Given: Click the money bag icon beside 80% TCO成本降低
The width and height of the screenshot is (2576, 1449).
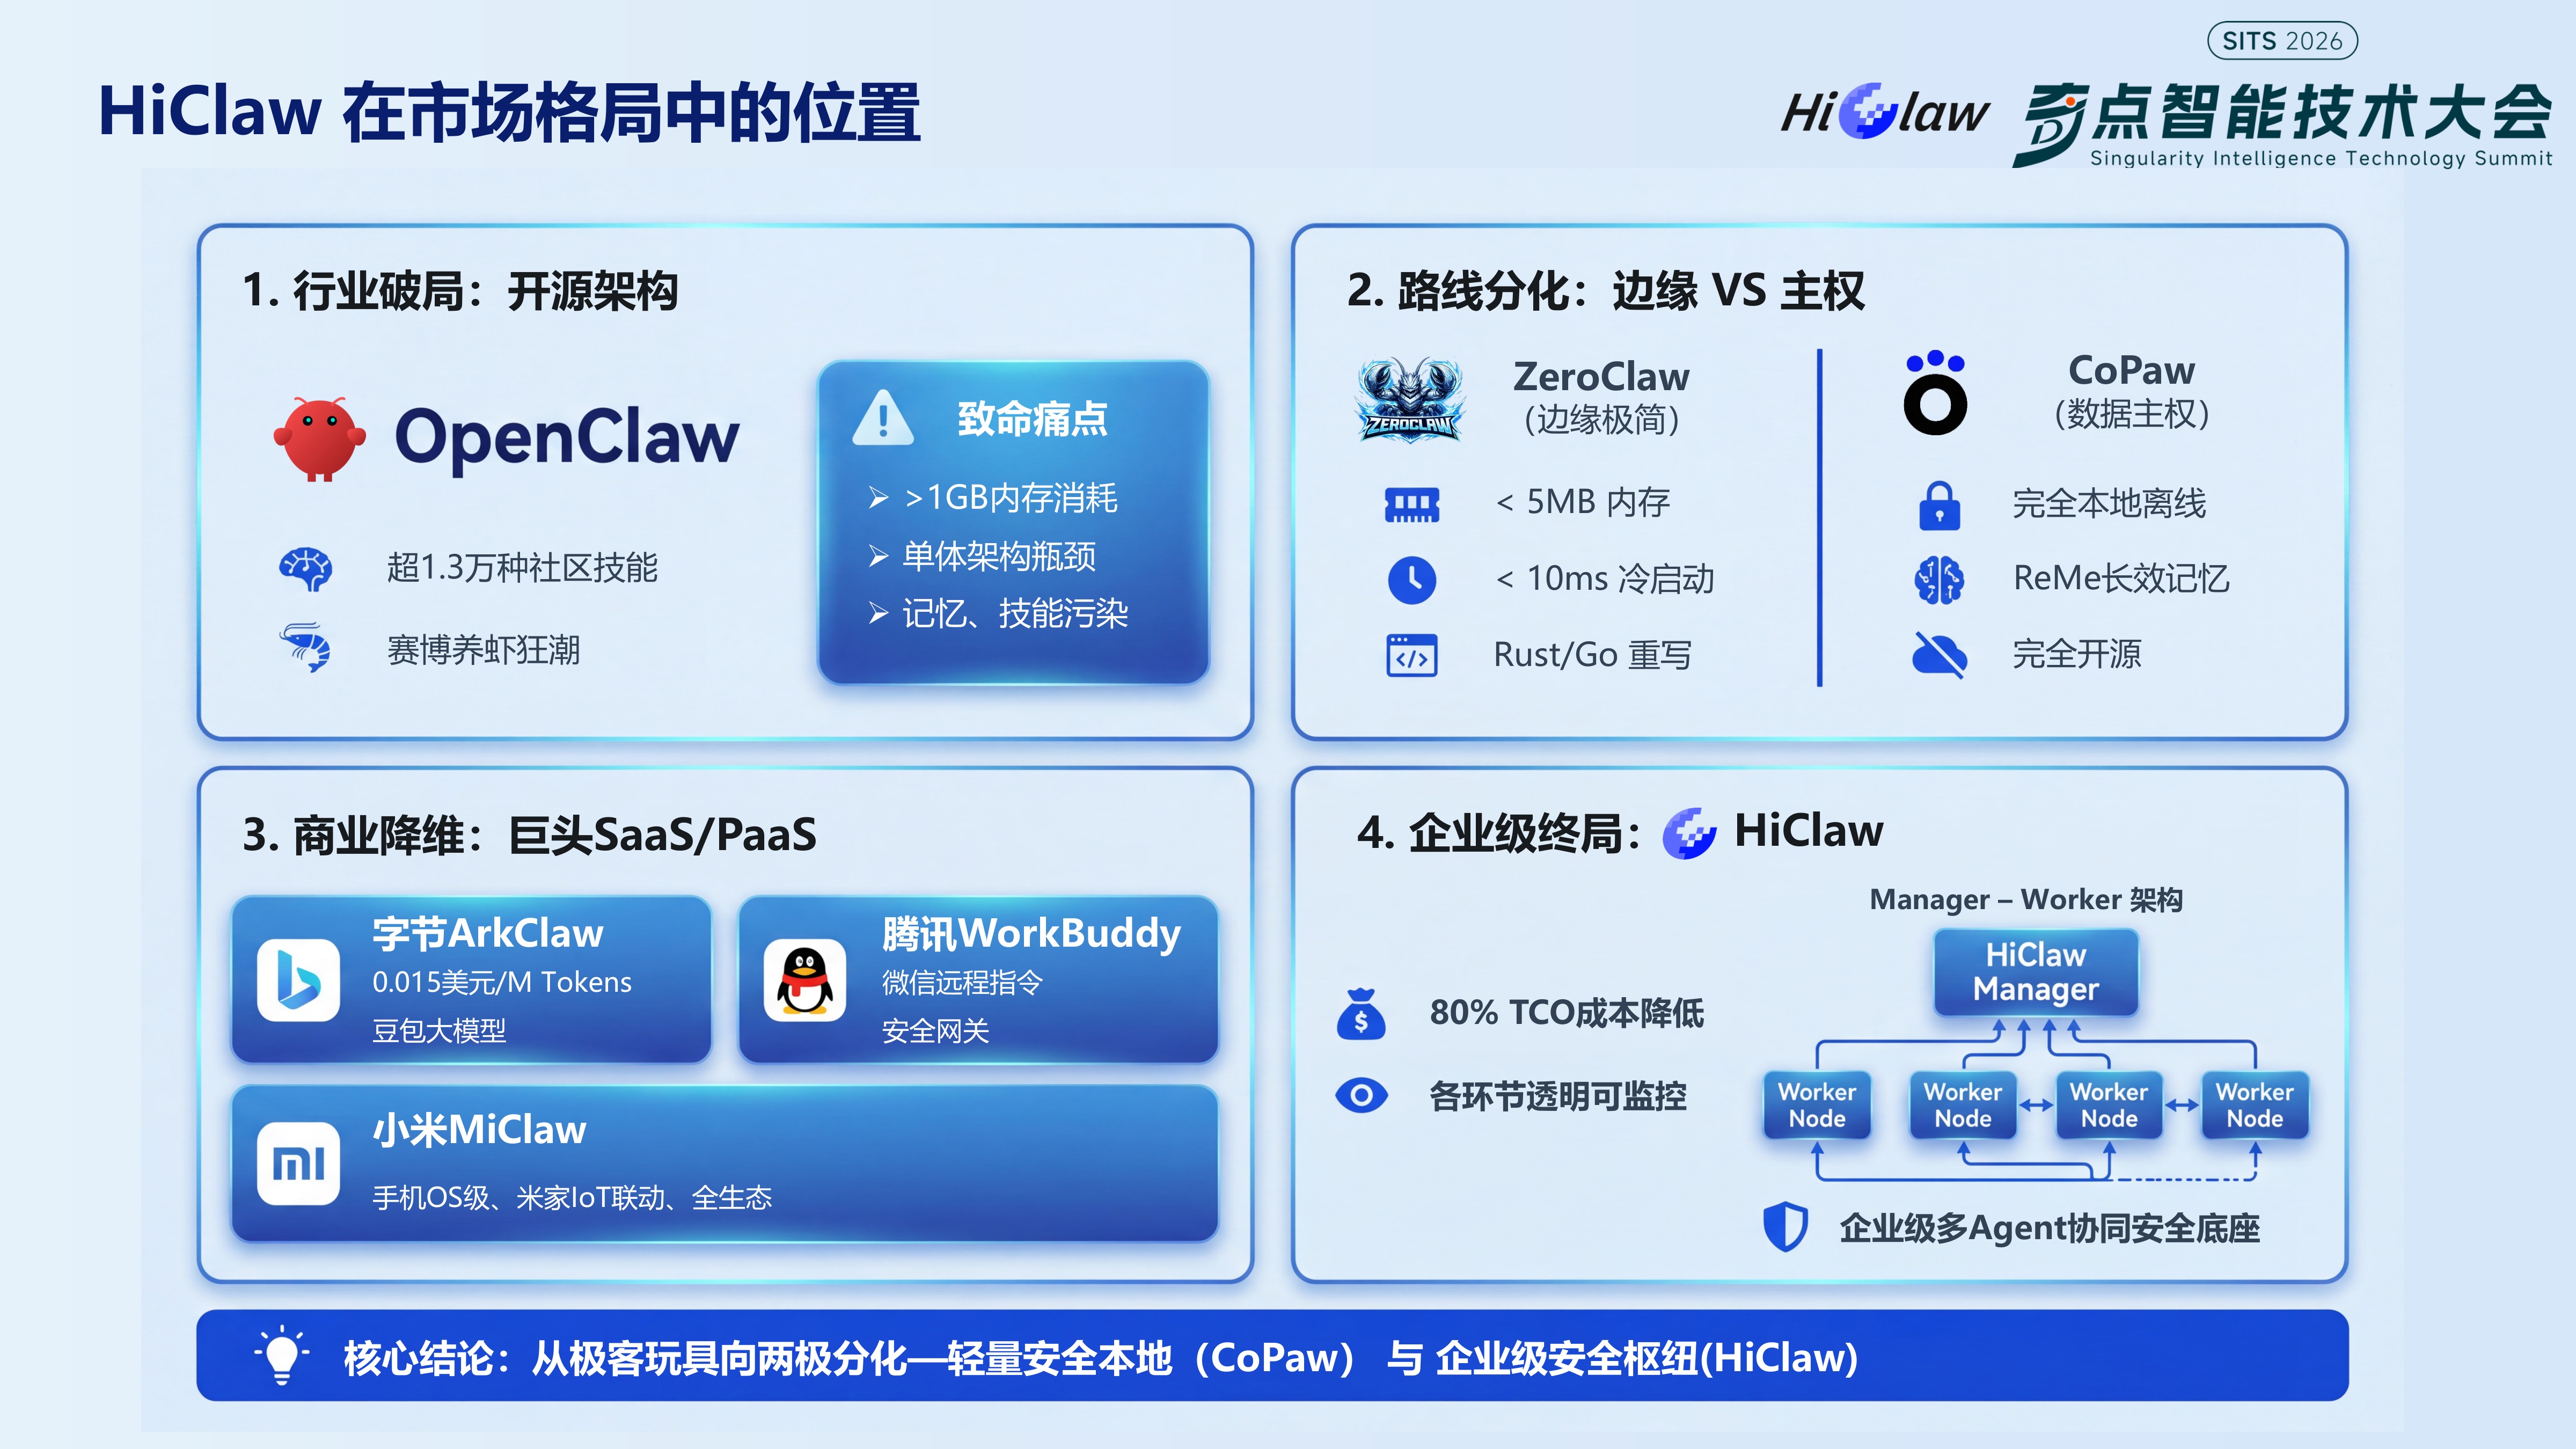Looking at the screenshot, I should 1361,1013.
